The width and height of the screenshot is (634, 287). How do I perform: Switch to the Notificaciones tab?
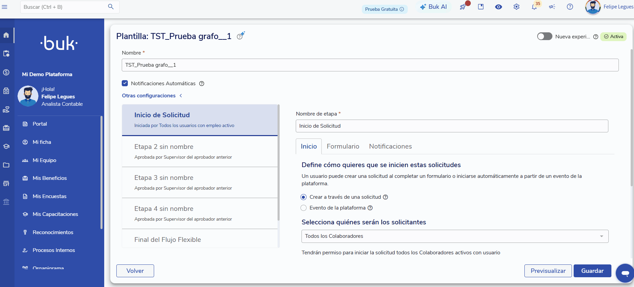[x=390, y=147]
